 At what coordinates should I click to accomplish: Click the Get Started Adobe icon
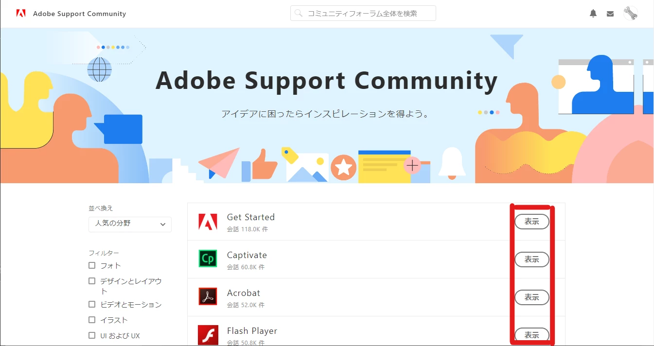(208, 222)
